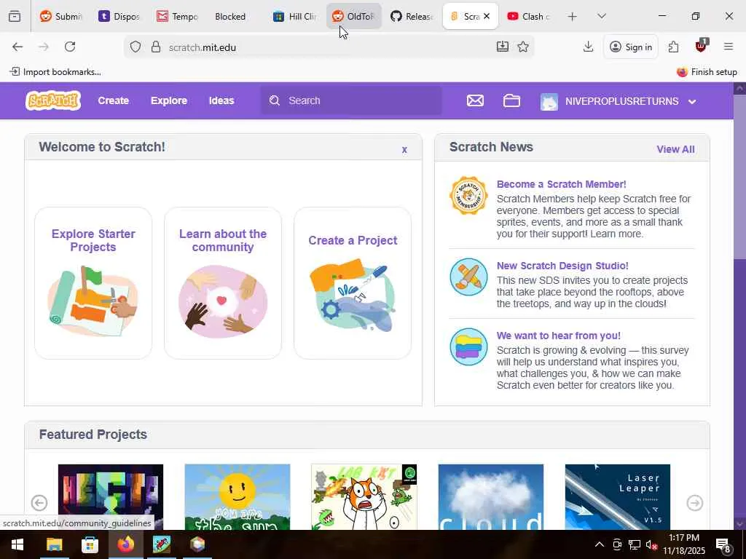Click the NIVEPROPLUSRETURNS profile avatar

point(549,101)
